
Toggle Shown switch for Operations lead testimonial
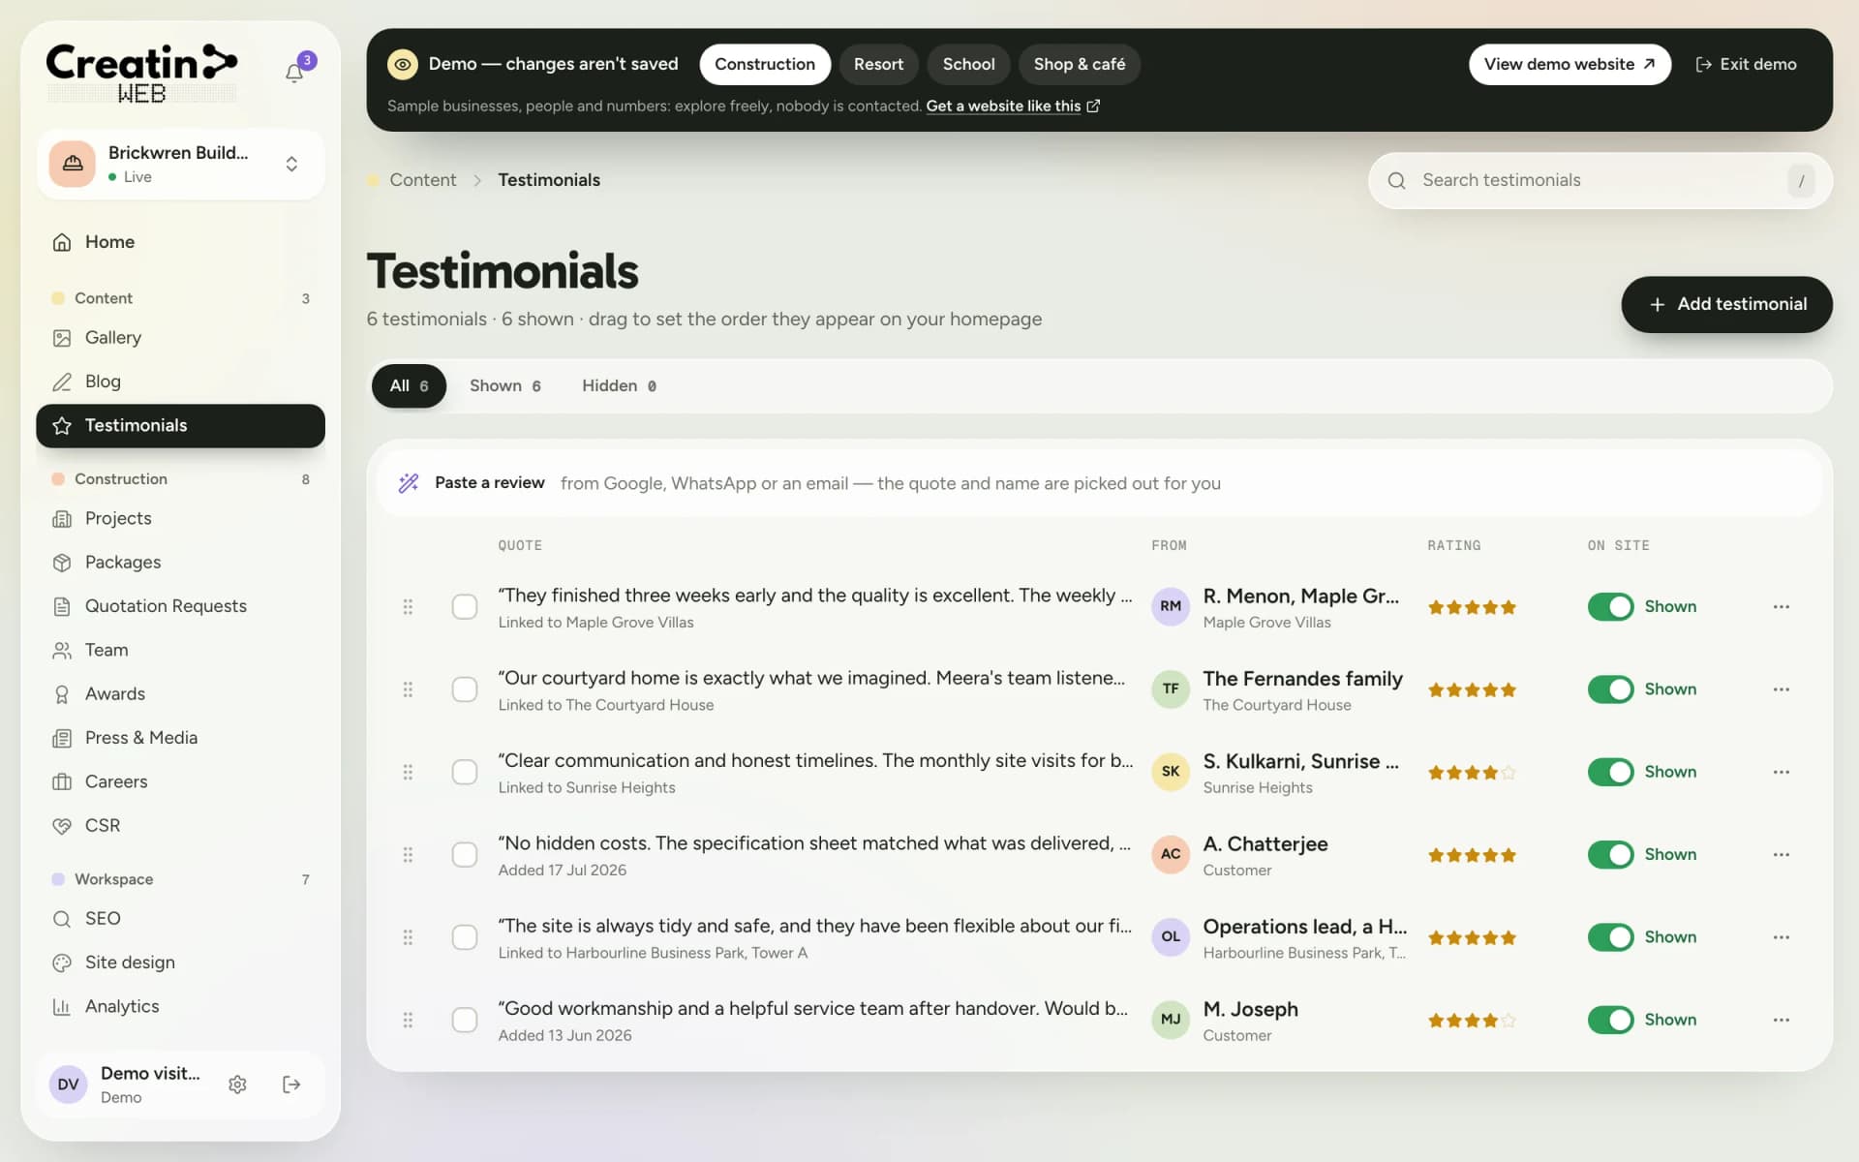click(1610, 937)
